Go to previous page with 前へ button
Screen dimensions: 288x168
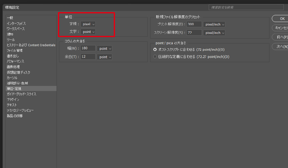(x=281, y=37)
